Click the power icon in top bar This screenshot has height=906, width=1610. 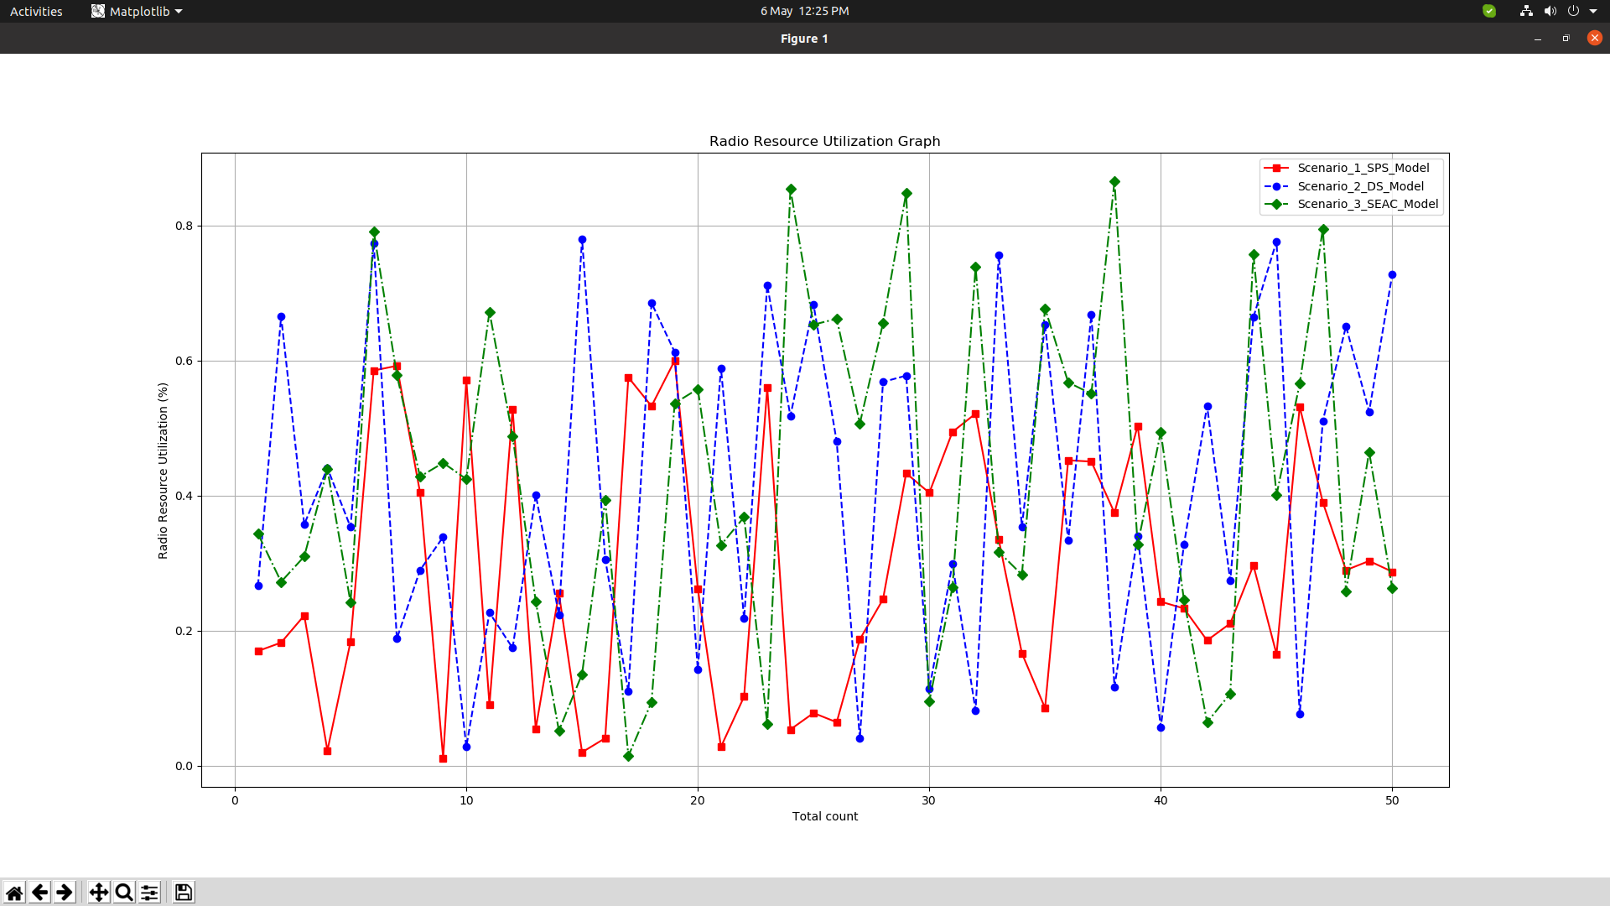(x=1573, y=11)
